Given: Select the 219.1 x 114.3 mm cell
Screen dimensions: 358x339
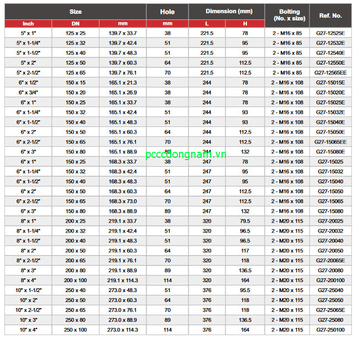Looking at the screenshot, I should 123,280.
